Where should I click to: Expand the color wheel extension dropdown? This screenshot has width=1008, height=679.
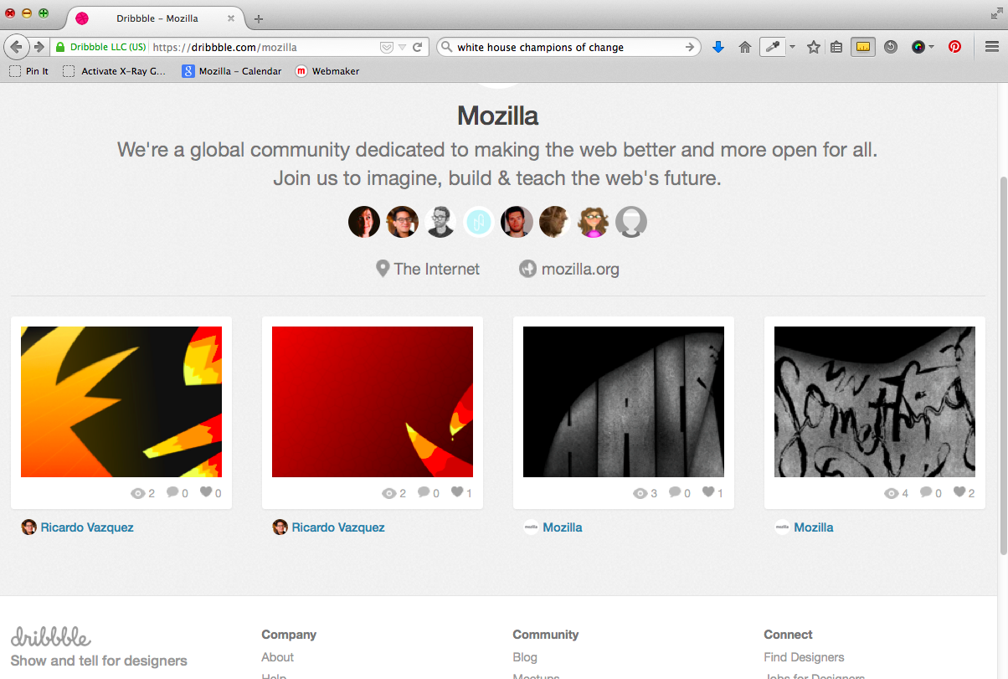click(931, 48)
